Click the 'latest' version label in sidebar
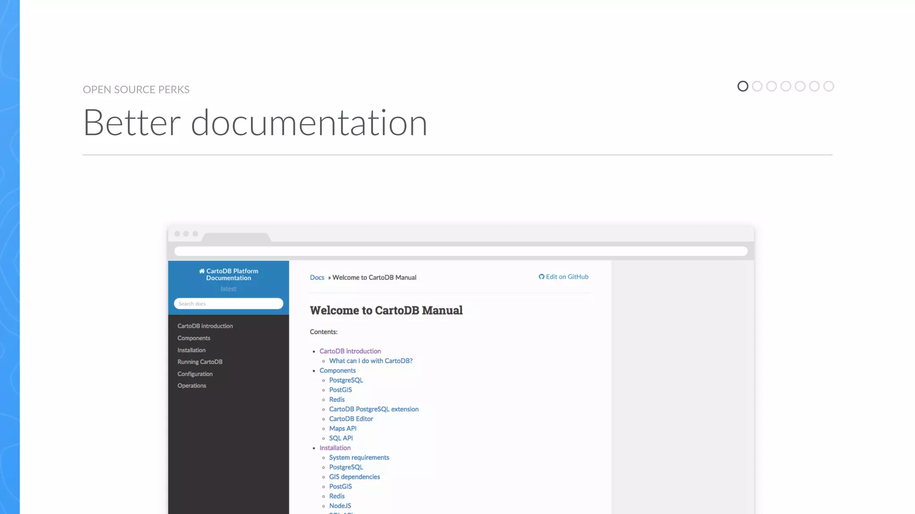Image resolution: width=915 pixels, height=514 pixels. (x=228, y=289)
